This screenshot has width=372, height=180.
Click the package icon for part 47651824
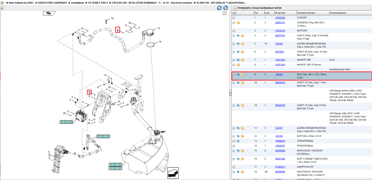tap(238, 64)
